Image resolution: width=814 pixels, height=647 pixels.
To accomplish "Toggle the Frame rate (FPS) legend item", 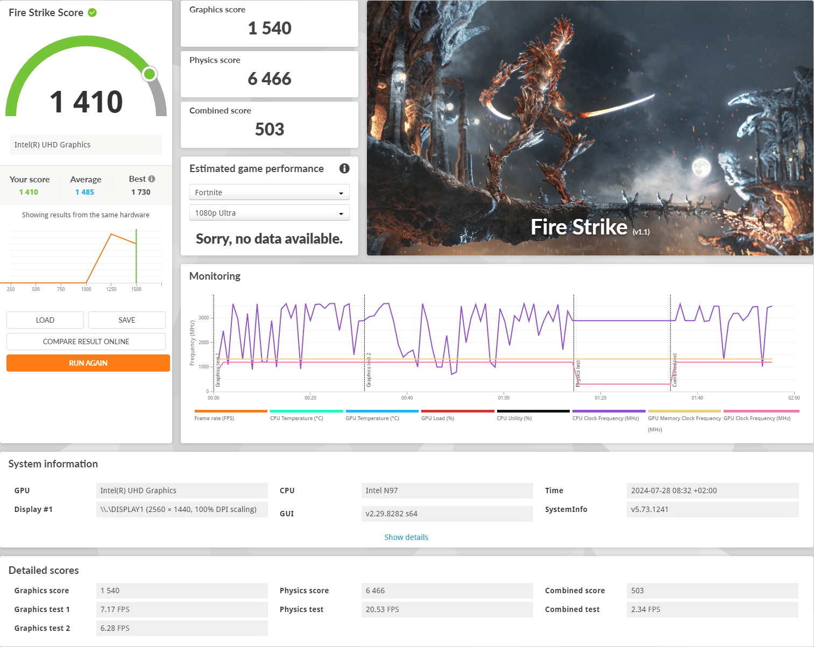I will click(214, 418).
